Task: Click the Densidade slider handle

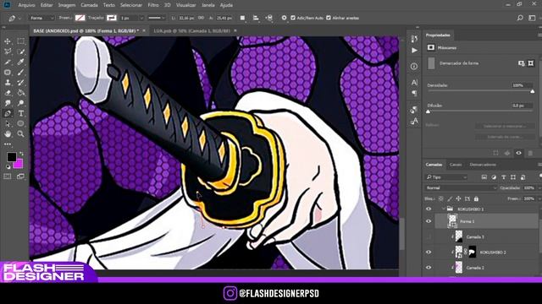Action: pos(533,91)
